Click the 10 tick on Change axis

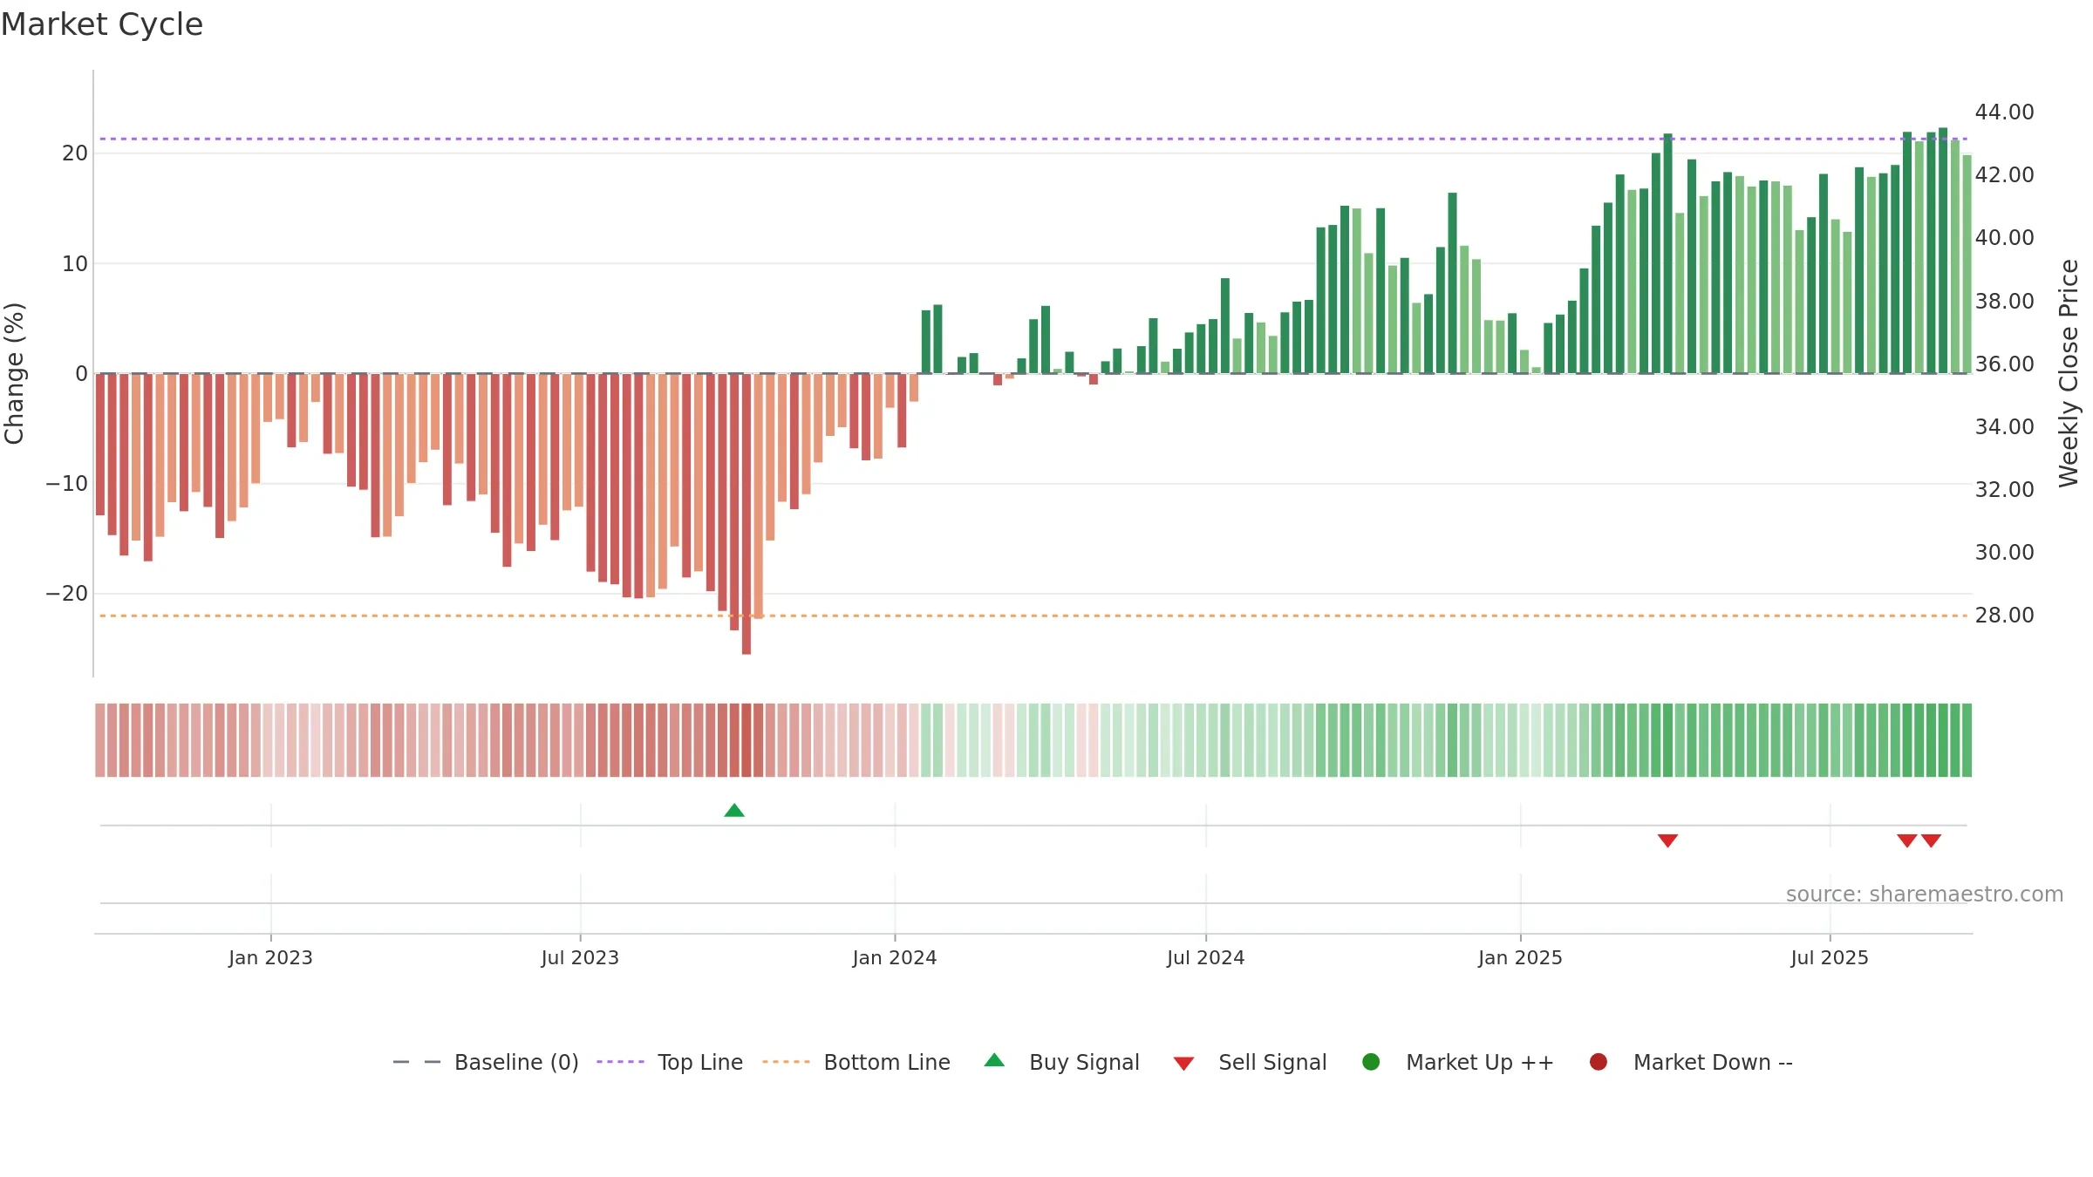(75, 263)
